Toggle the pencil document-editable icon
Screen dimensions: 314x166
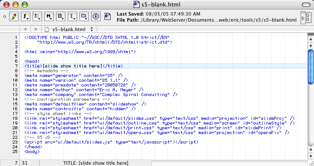tap(14, 16)
